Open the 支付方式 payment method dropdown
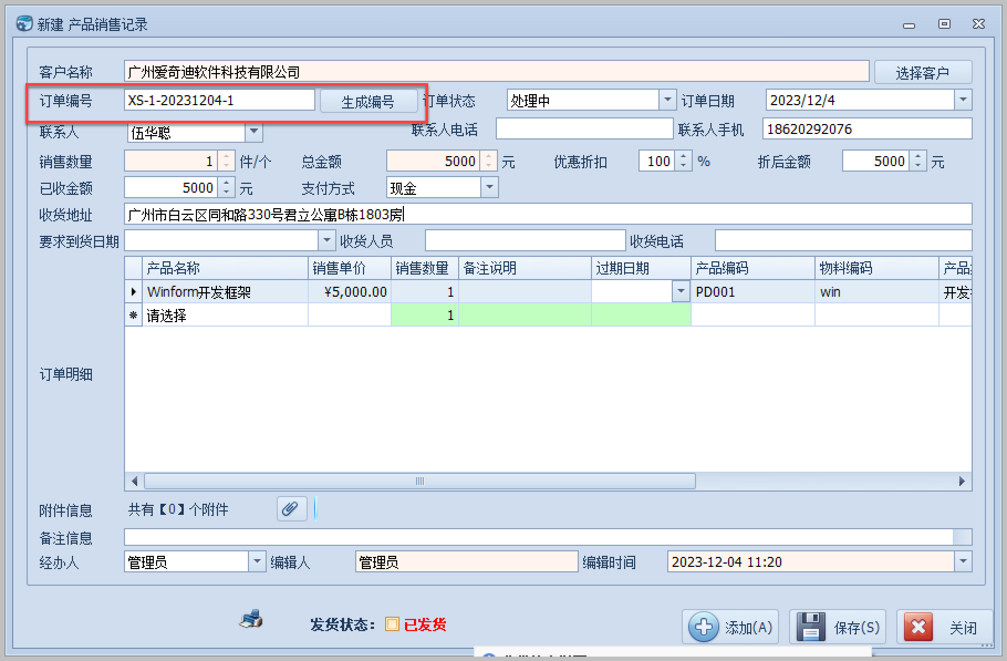This screenshot has height=661, width=1007. [x=490, y=188]
